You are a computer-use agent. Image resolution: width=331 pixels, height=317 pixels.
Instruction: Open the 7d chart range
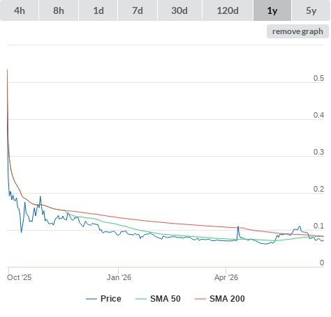tap(138, 10)
